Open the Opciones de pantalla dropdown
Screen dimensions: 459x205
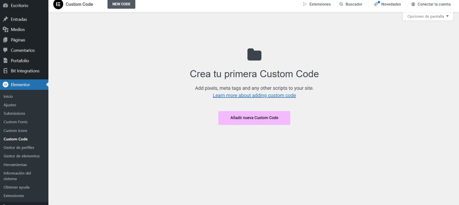tap(428, 17)
